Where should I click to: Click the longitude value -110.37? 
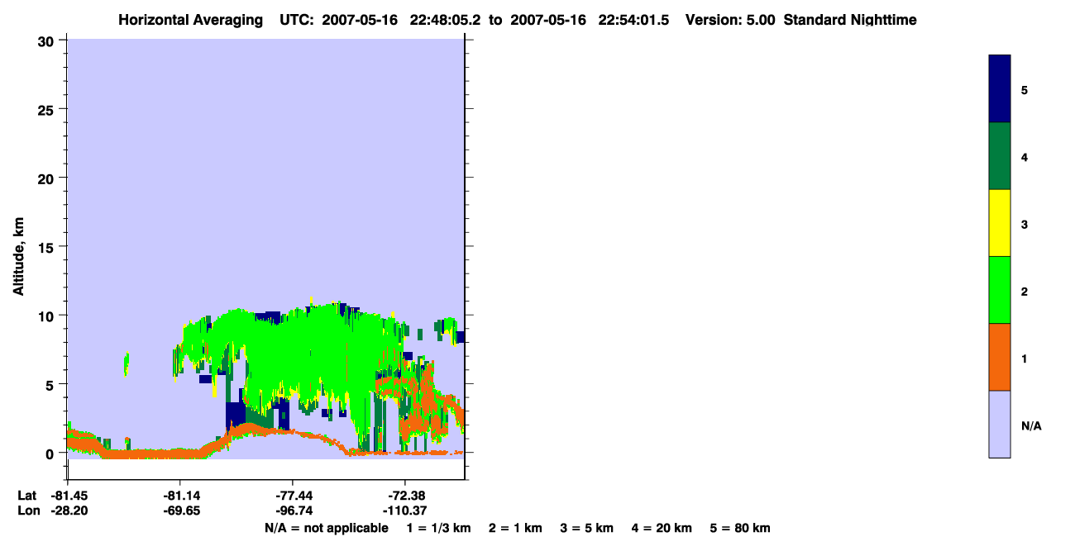click(x=405, y=511)
